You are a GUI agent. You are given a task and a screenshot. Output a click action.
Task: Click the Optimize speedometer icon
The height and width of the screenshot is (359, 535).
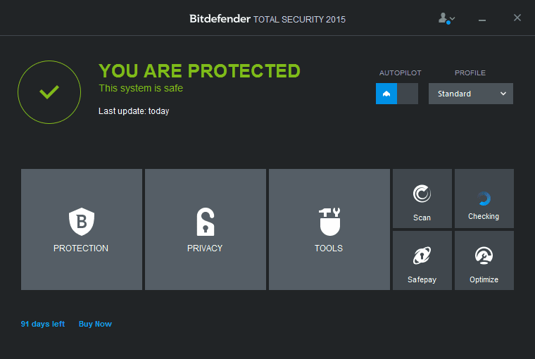click(484, 256)
